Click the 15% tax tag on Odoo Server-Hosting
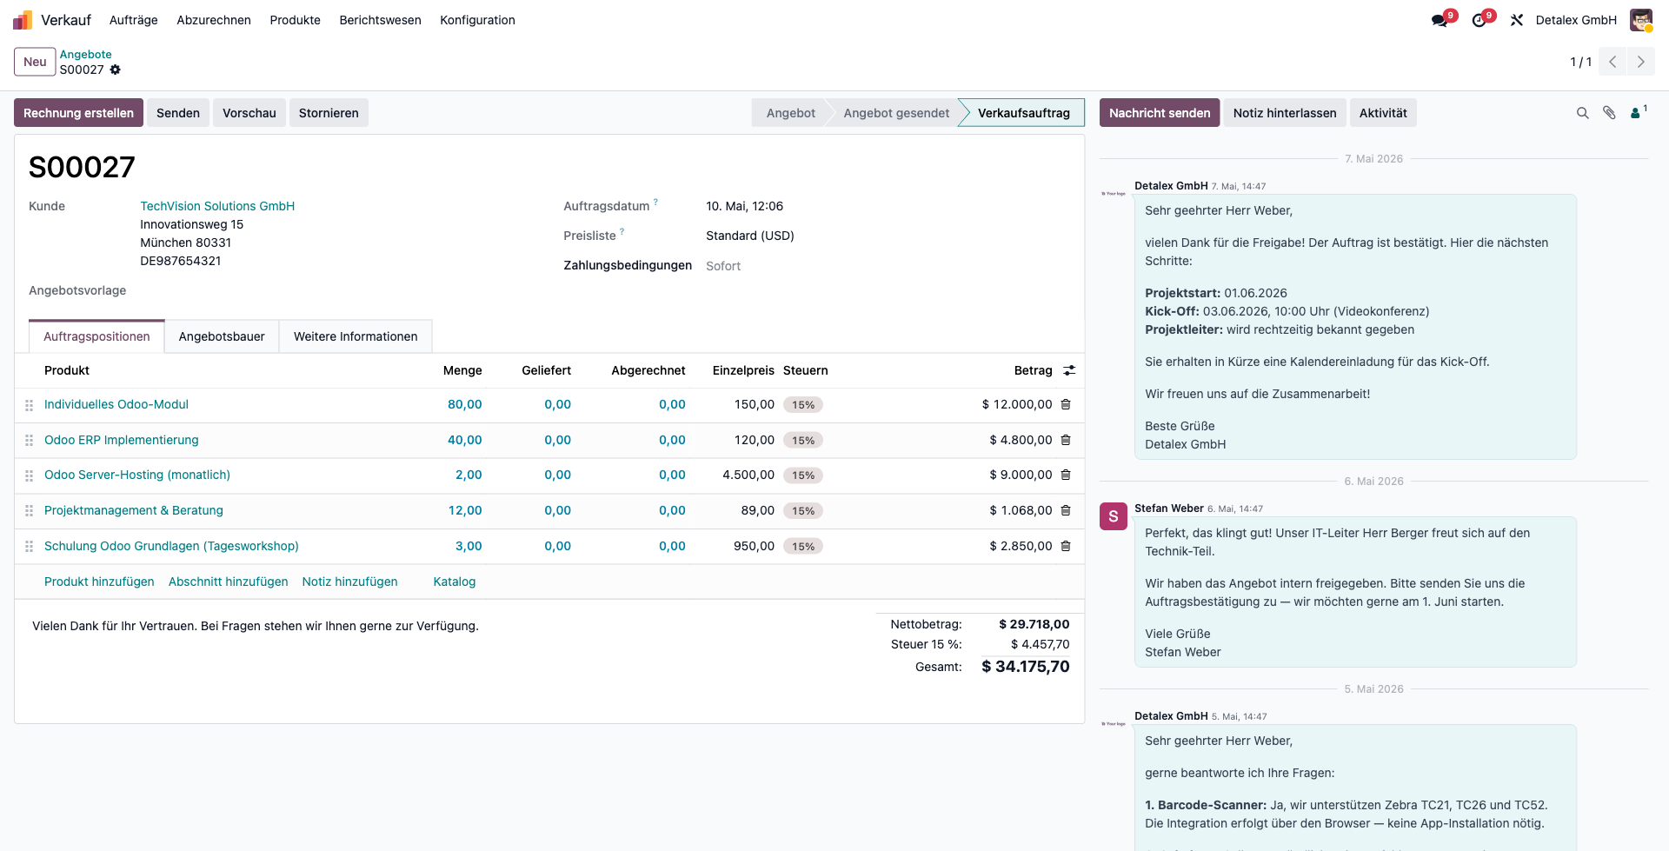 click(803, 475)
